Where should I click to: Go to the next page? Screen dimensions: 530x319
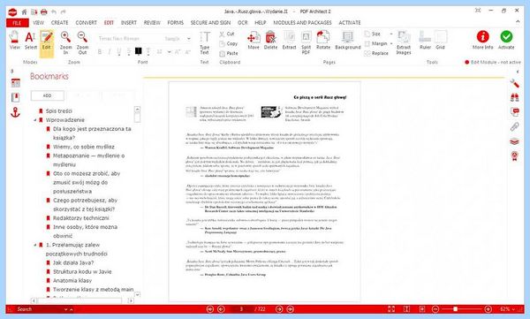[279, 309]
